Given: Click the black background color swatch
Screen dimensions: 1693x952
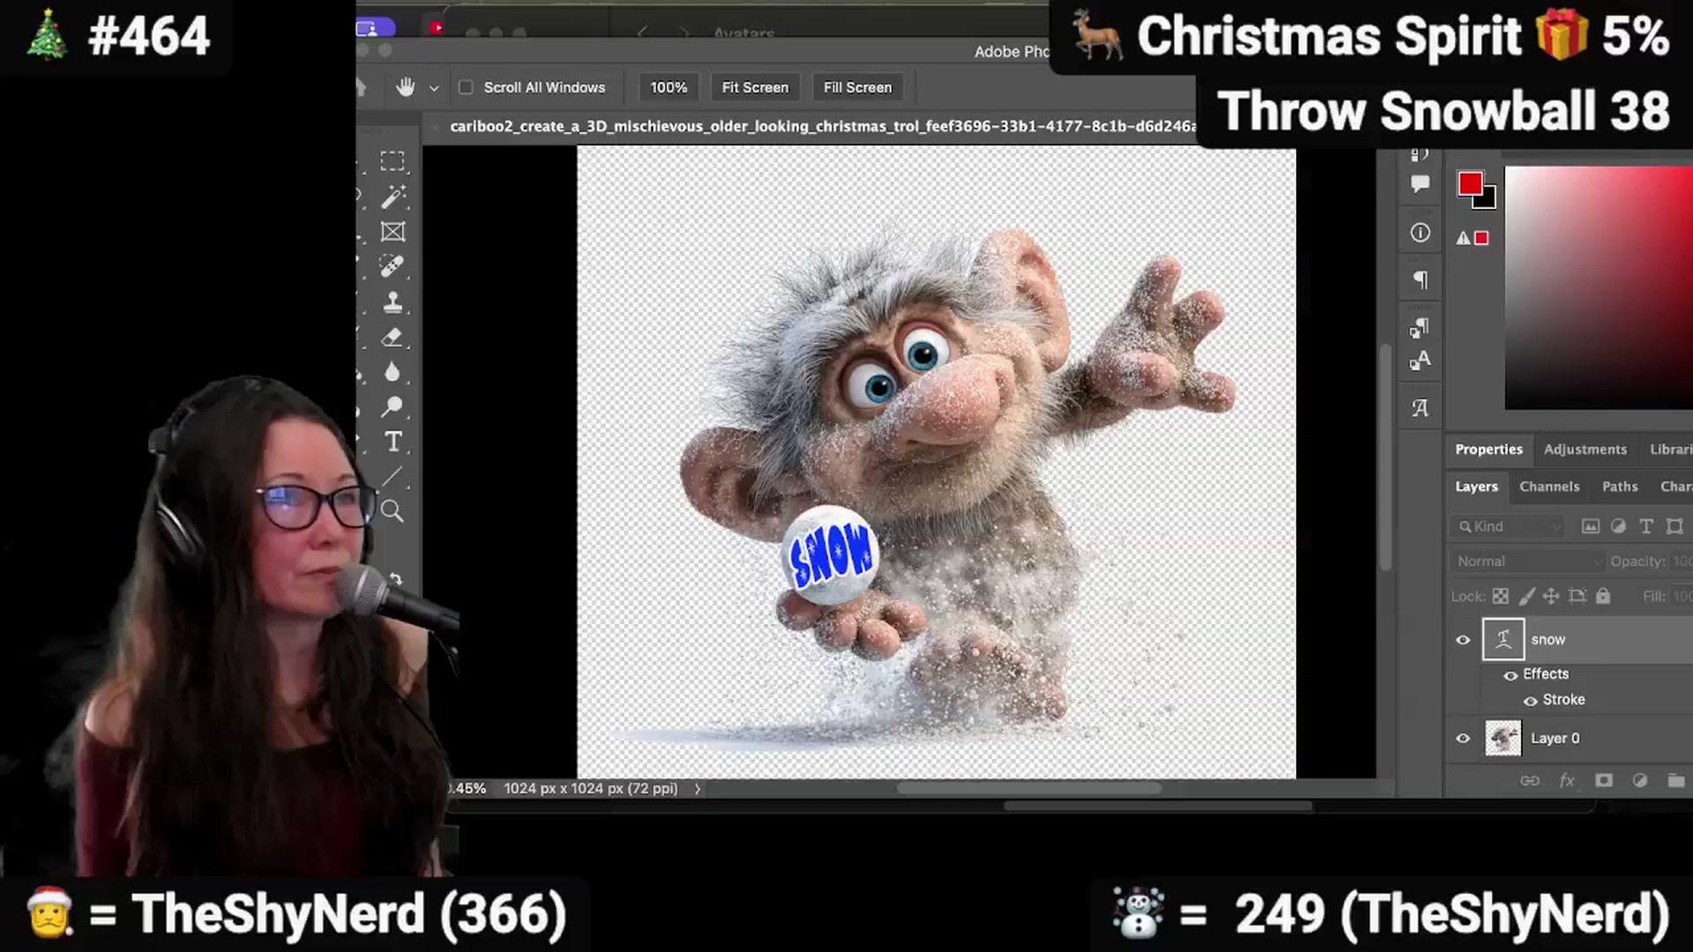Looking at the screenshot, I should point(1488,200).
